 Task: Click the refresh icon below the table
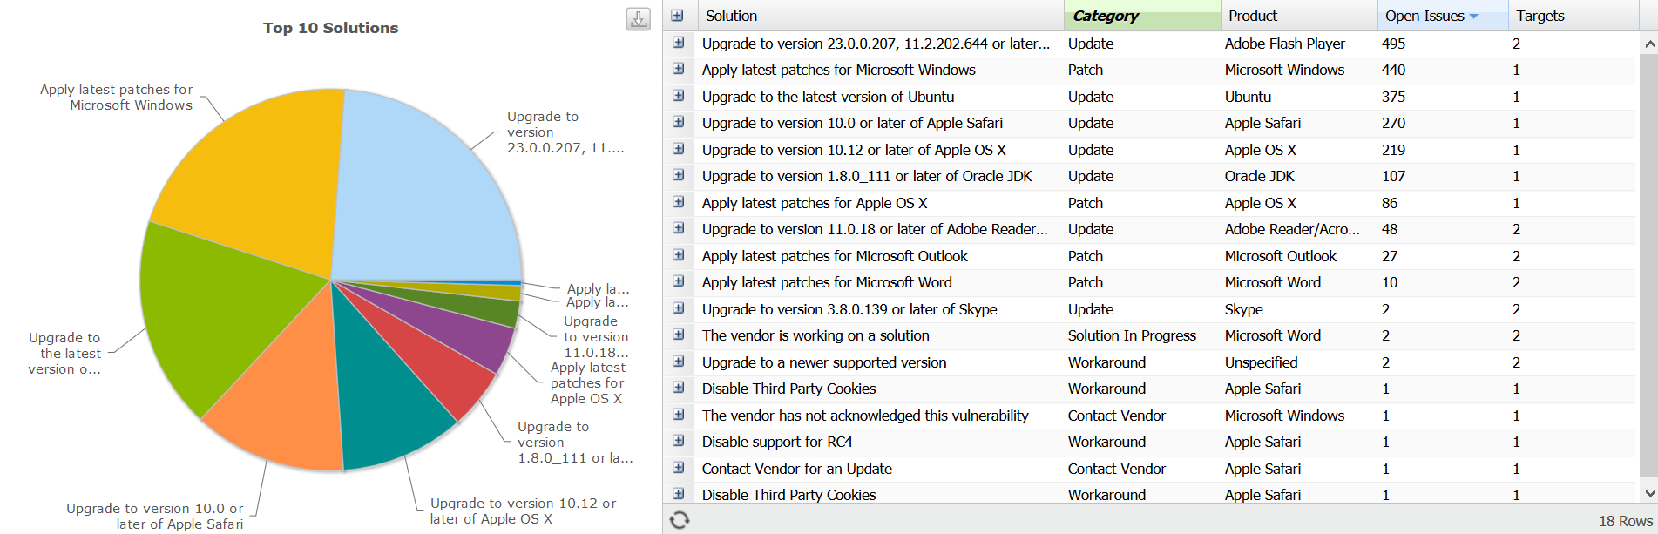click(680, 520)
